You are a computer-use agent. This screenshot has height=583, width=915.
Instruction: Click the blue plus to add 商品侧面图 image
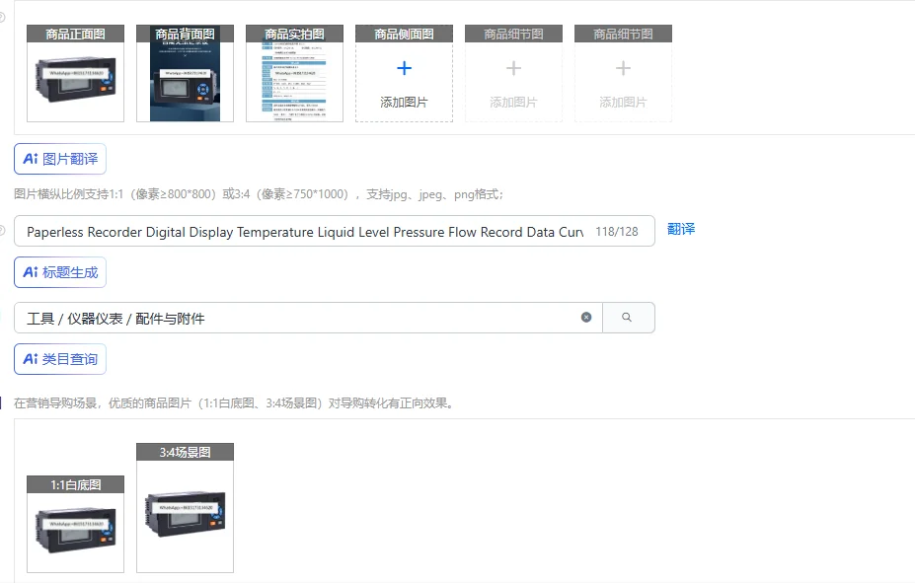pyautogui.click(x=404, y=68)
